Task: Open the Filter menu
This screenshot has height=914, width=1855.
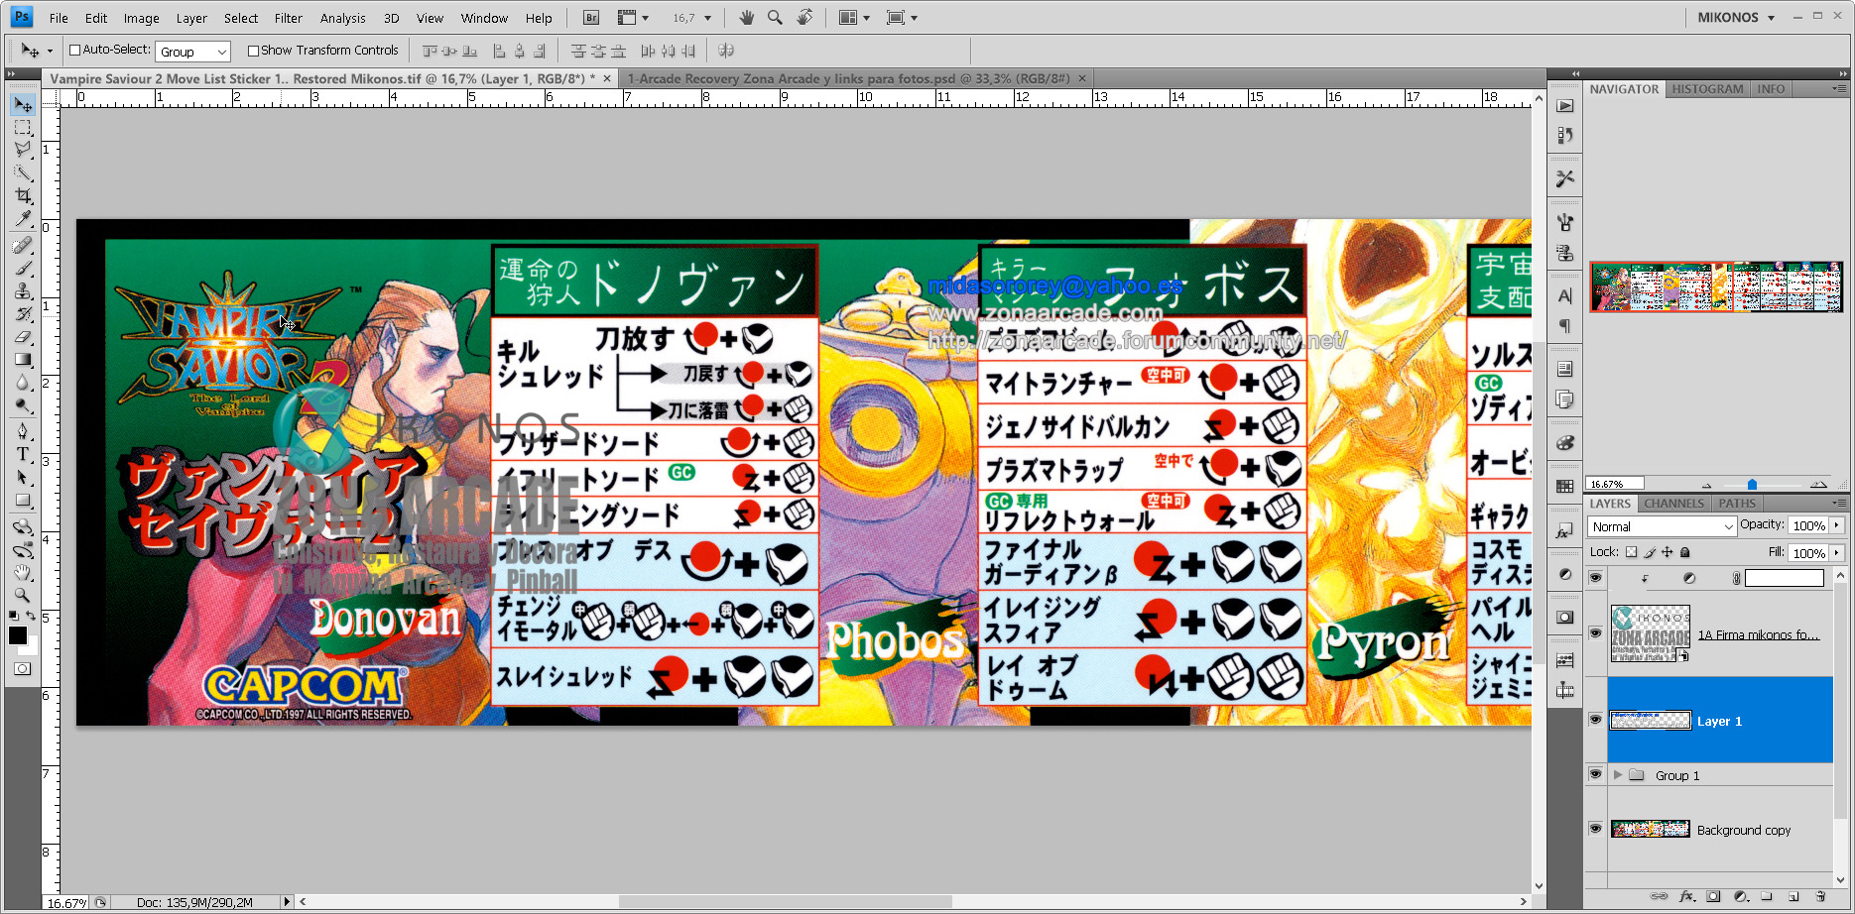Action: tap(288, 17)
